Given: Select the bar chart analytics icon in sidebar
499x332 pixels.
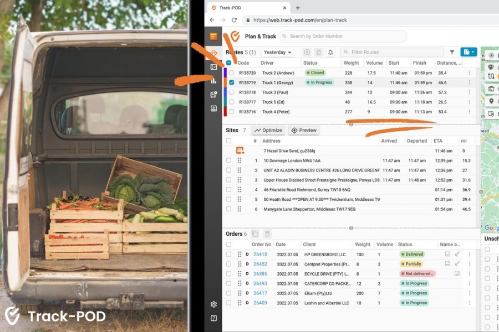Looking at the screenshot, I should coord(213,81).
